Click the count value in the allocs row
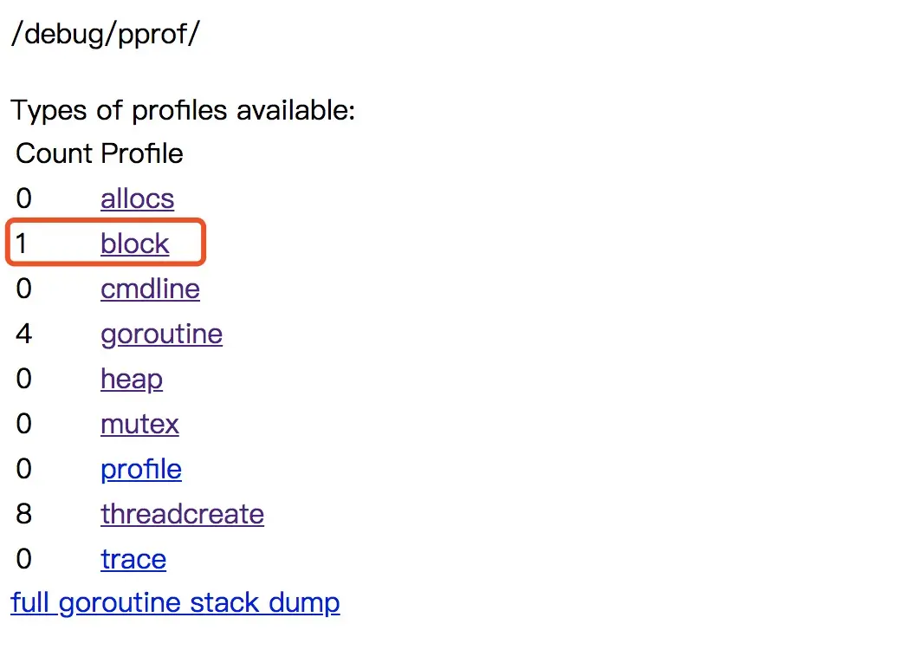Screen dimensions: 913x650 23,199
